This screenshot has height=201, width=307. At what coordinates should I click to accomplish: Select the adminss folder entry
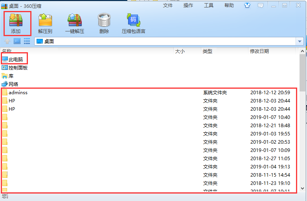[18, 93]
